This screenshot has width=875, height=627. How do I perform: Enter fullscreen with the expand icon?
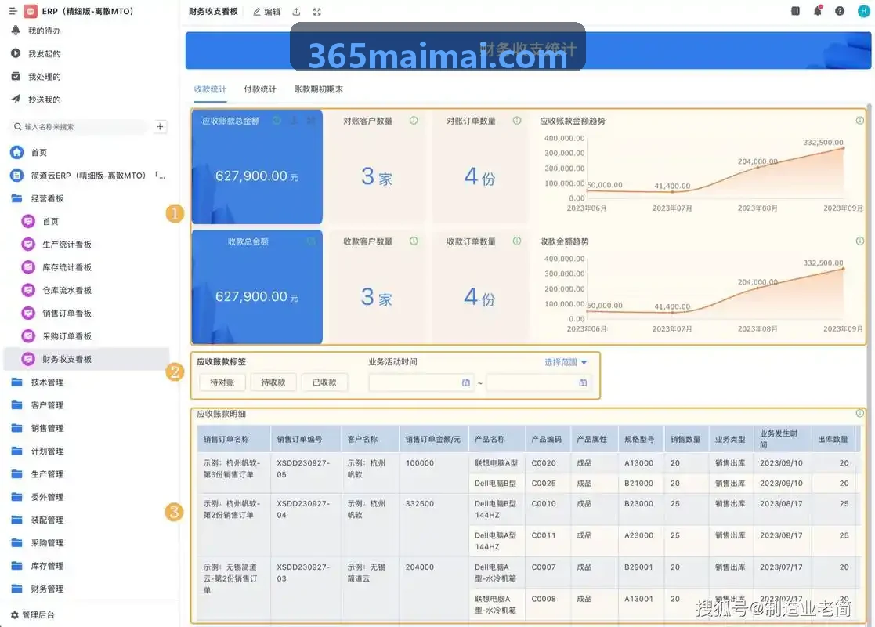(x=317, y=12)
